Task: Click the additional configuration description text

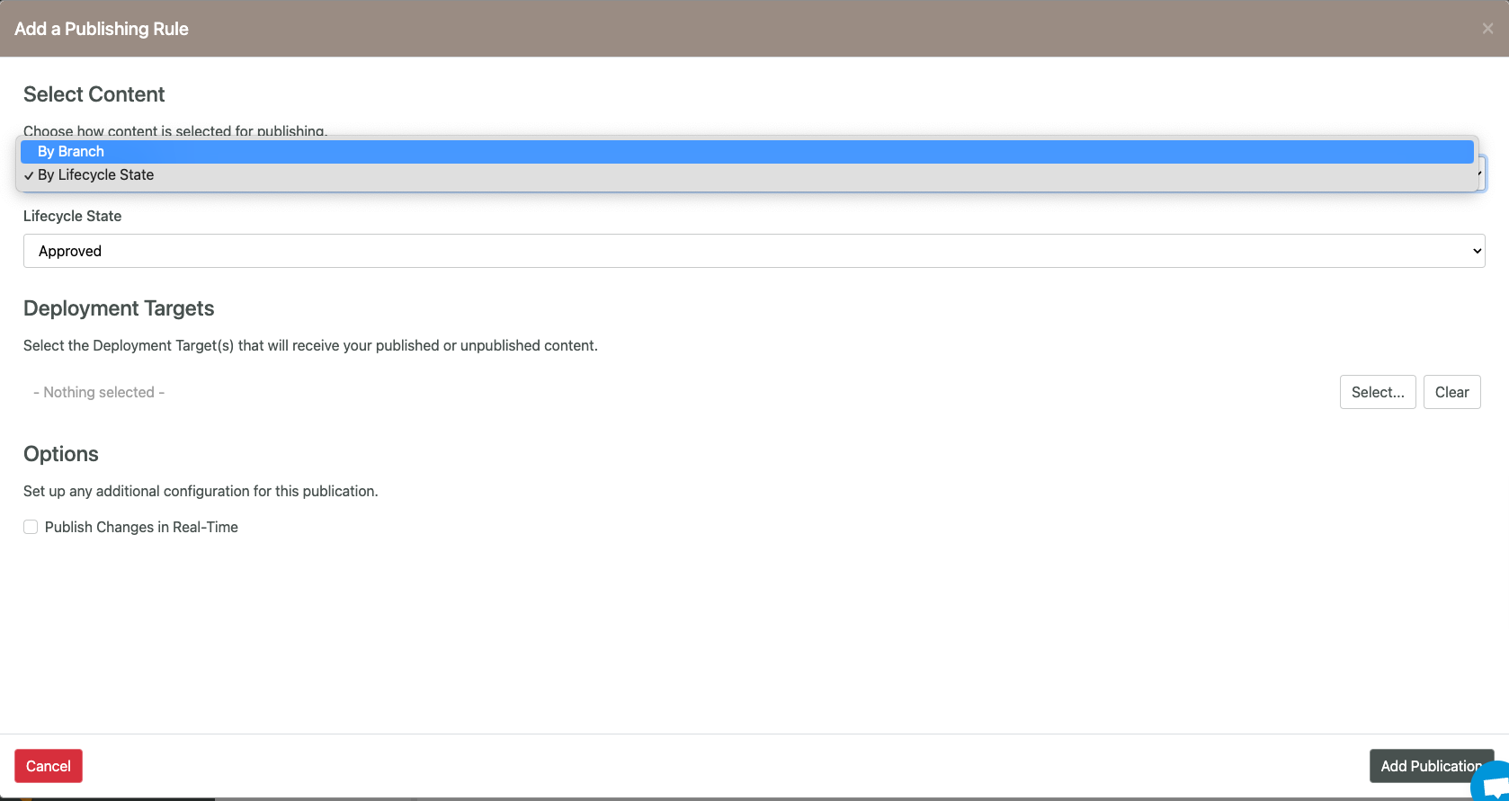Action: [201, 491]
